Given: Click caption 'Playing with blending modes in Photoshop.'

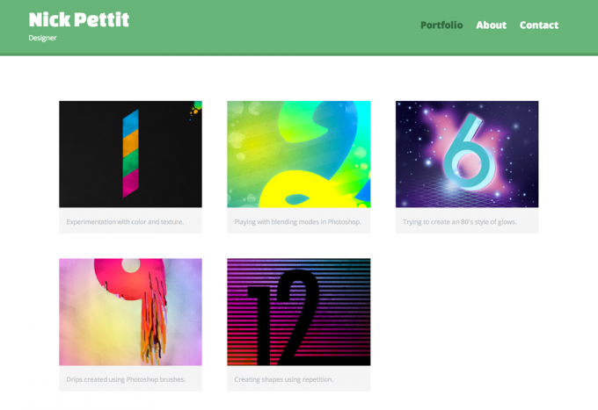Looking at the screenshot, I should point(297,221).
